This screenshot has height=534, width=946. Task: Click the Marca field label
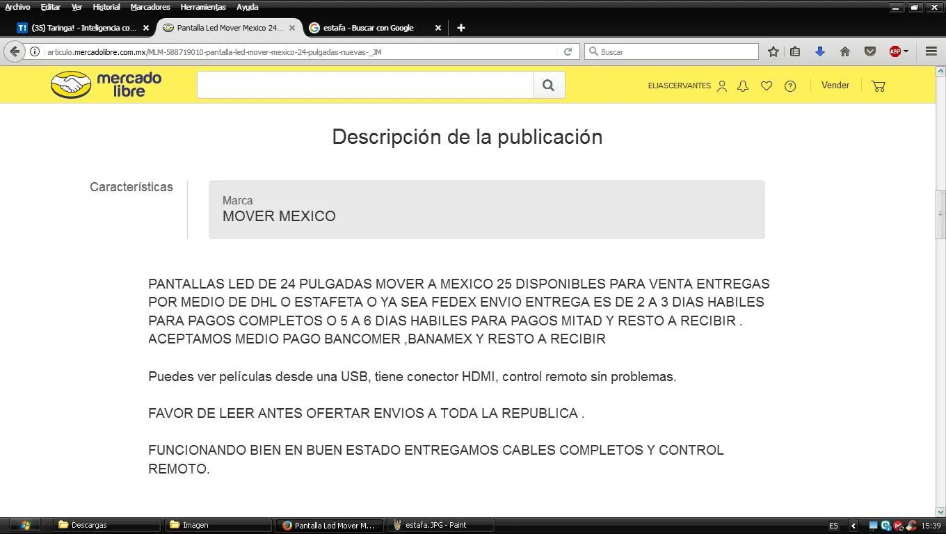point(238,200)
